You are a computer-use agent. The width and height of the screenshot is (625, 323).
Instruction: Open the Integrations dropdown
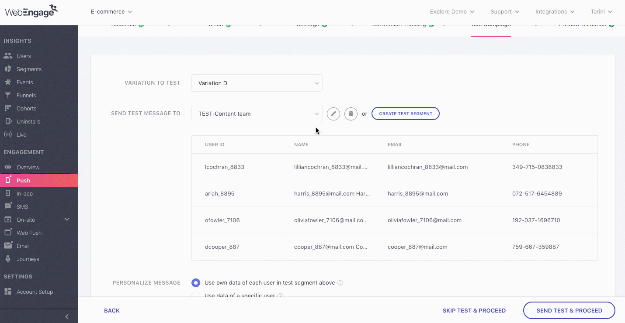click(x=555, y=12)
